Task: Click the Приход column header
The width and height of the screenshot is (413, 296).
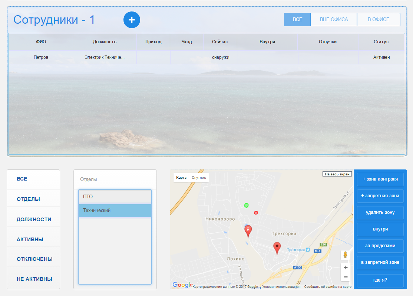Action: 153,42
